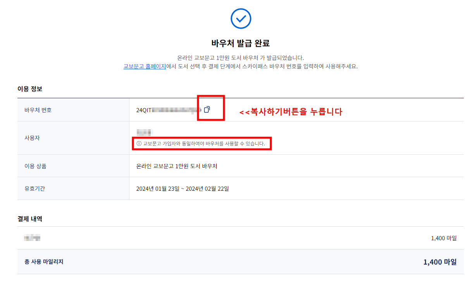475x287 pixels.
Task: Click the 1,400 마일 total amount
Action: coord(441,261)
